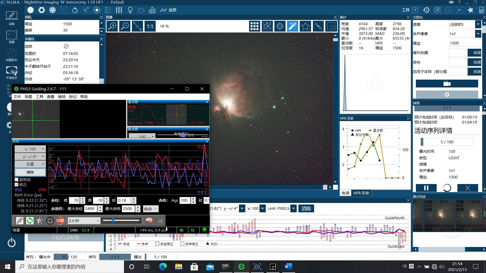Open the 导星 menu in PHD2
Screen dimensions: 486x273
(x=28, y=97)
